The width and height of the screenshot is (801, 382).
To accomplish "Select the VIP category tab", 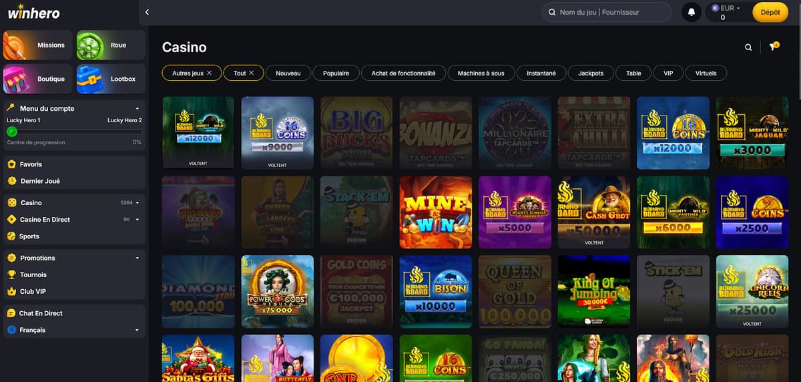I will tap(668, 73).
